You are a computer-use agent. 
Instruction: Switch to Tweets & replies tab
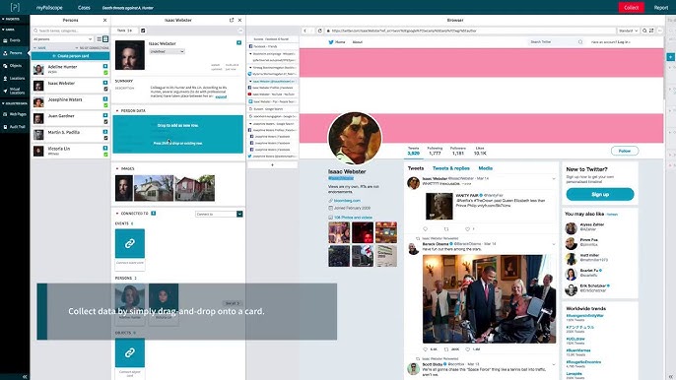click(450, 168)
